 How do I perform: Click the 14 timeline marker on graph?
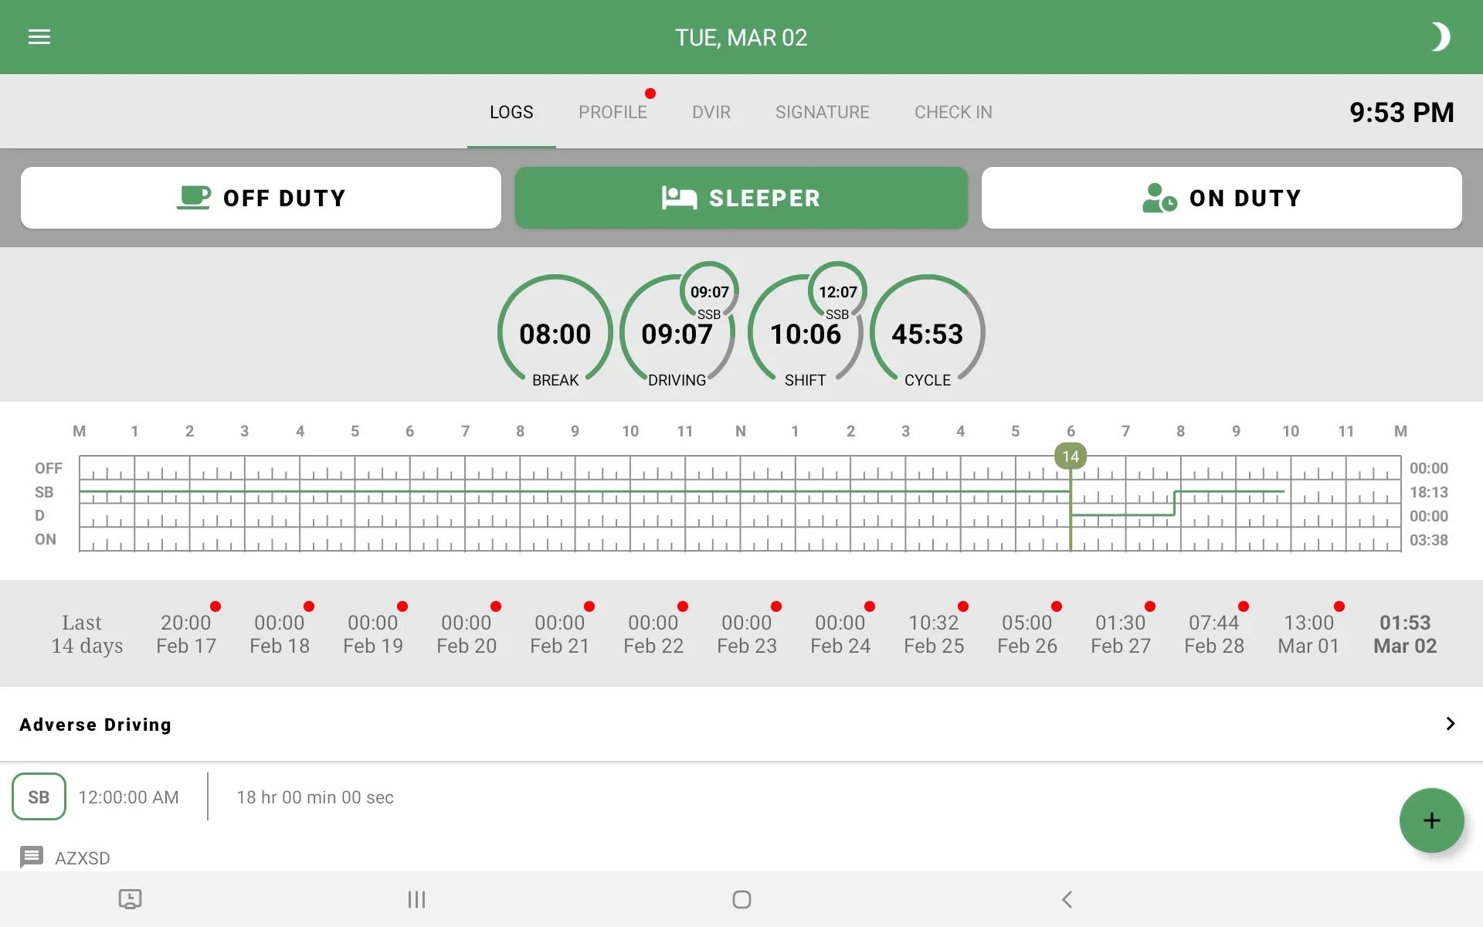[x=1070, y=457]
